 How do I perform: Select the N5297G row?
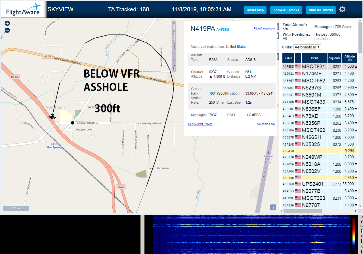point(320,88)
